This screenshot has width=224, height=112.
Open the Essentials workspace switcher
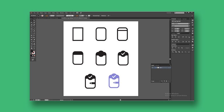(169, 13)
